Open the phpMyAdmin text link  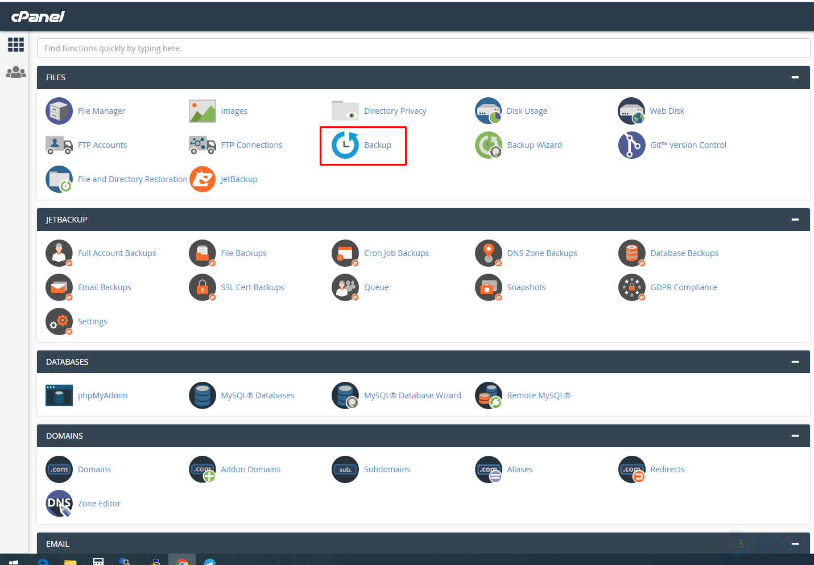102,395
